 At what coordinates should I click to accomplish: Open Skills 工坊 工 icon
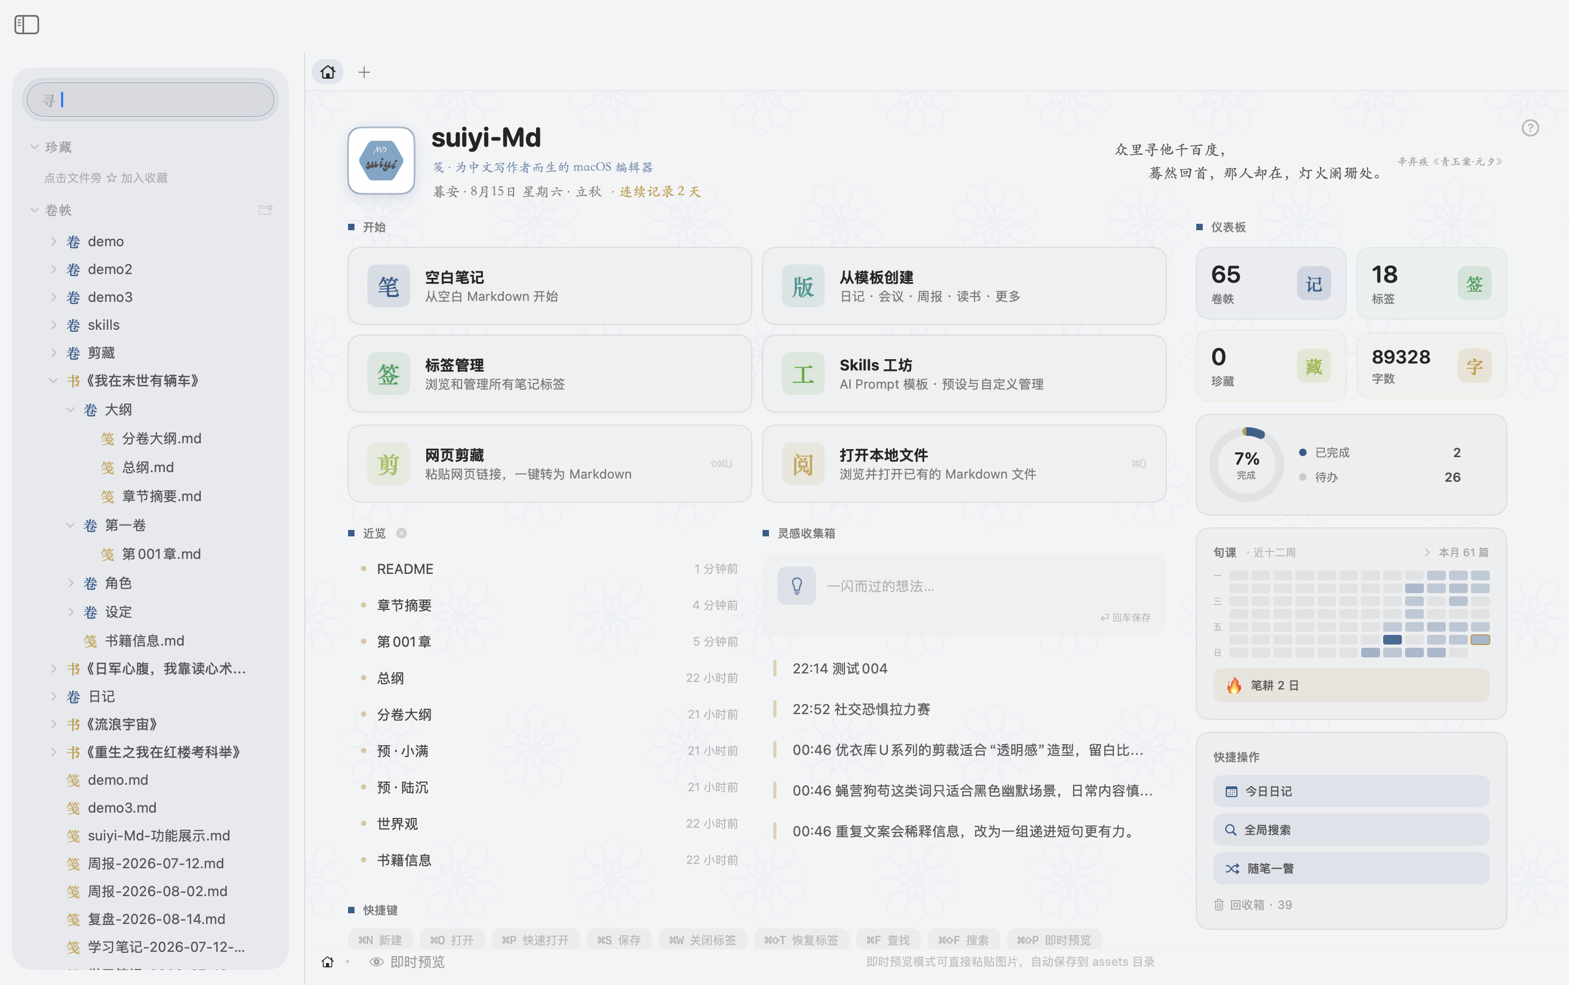(803, 374)
